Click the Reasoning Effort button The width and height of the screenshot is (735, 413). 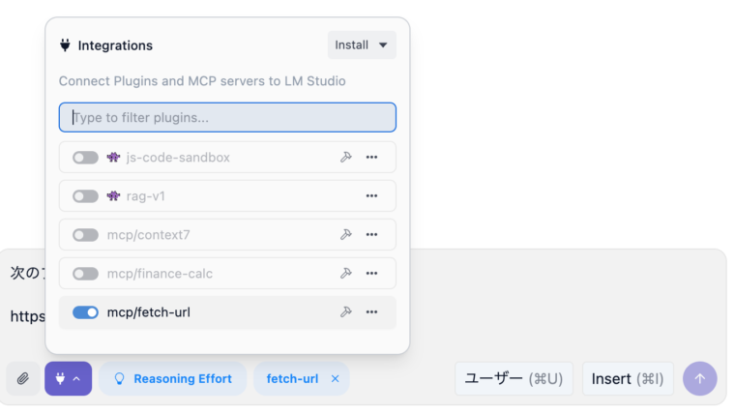(x=173, y=379)
